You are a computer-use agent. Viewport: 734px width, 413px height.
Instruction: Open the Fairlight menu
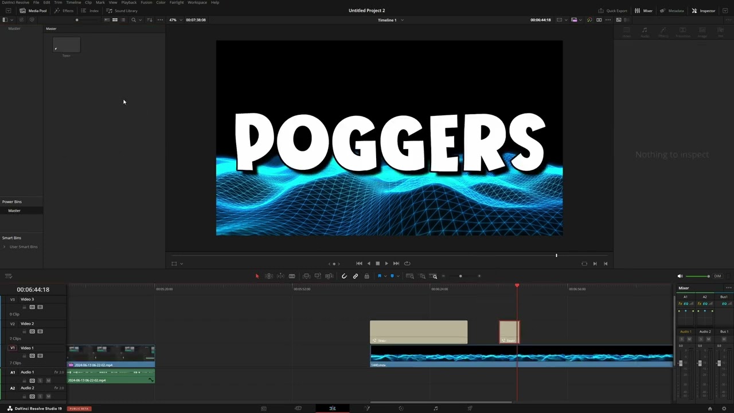177,2
